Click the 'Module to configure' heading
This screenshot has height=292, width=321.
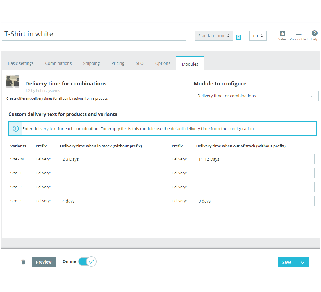220,83
